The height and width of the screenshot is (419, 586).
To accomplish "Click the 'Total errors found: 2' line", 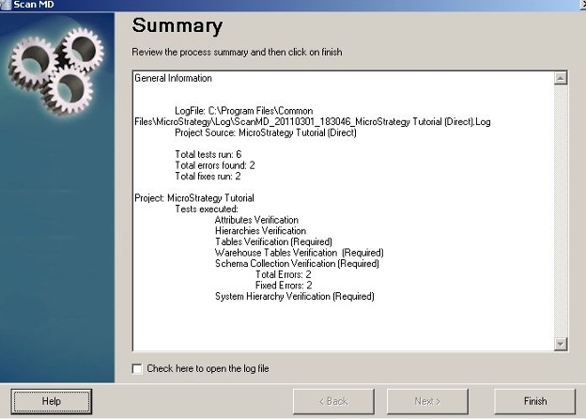I will (x=215, y=165).
